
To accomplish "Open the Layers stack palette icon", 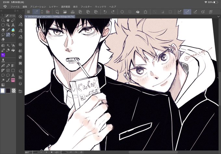I will pos(20,84).
